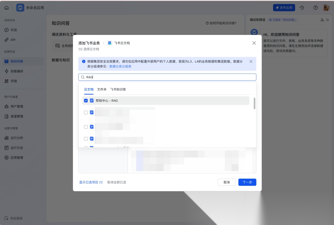Screen dimensions: 334x225
Task: Check the third document result checkbox
Action: tap(86, 127)
